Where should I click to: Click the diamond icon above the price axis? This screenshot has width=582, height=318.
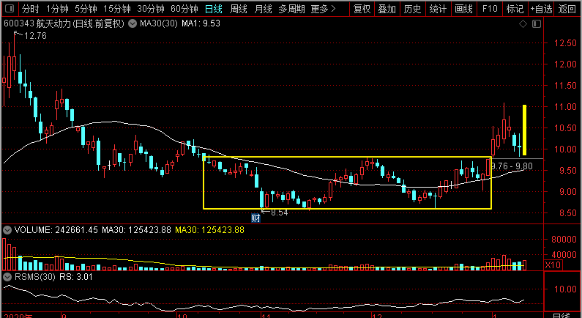pyautogui.click(x=523, y=24)
